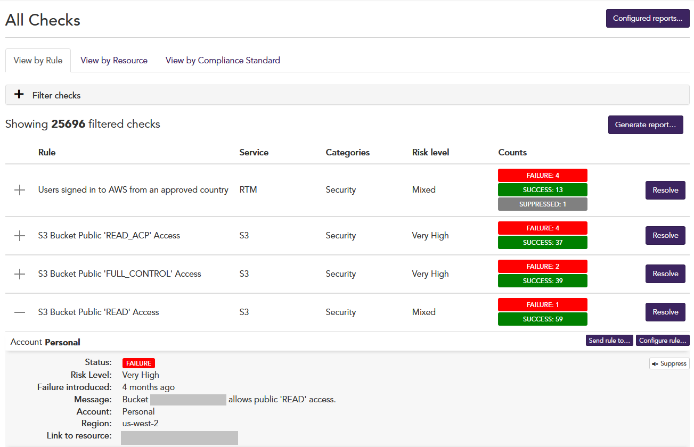
Task: Suppress the failed check via Suppress button
Action: [x=669, y=363]
